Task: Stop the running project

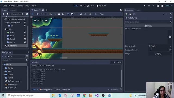Action: 153,6
